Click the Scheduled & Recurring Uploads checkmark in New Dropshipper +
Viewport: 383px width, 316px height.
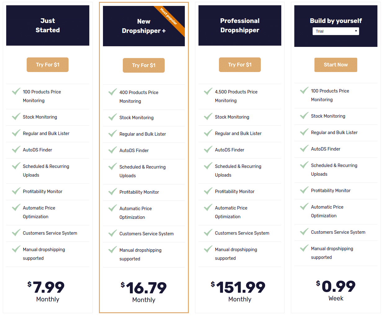coord(112,167)
